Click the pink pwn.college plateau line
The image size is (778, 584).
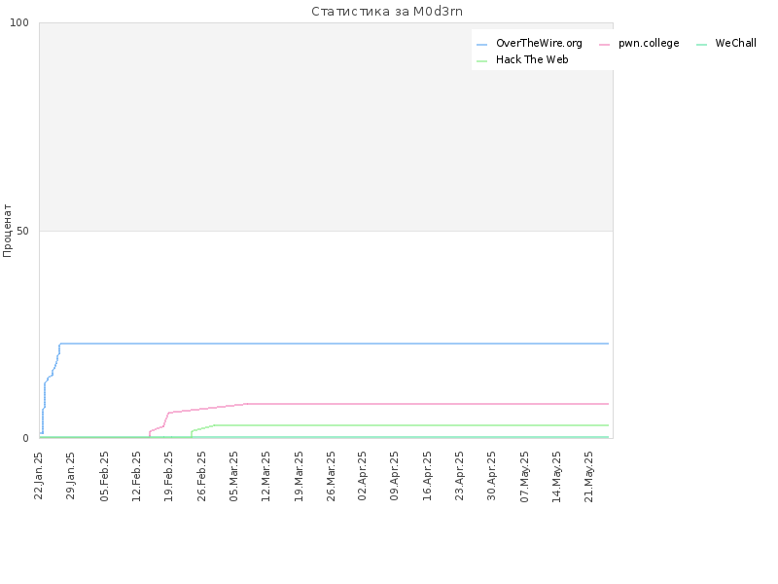coord(427,404)
